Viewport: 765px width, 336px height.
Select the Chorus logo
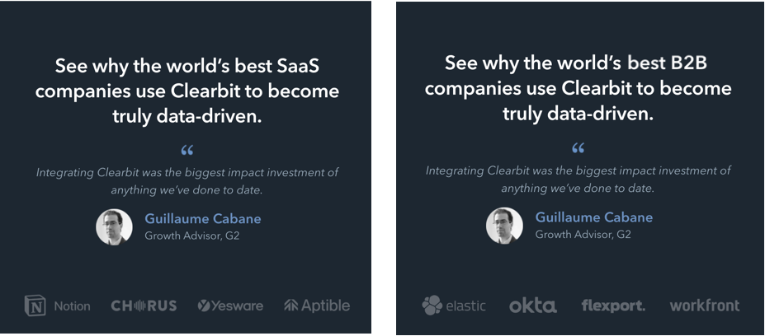pyautogui.click(x=144, y=306)
